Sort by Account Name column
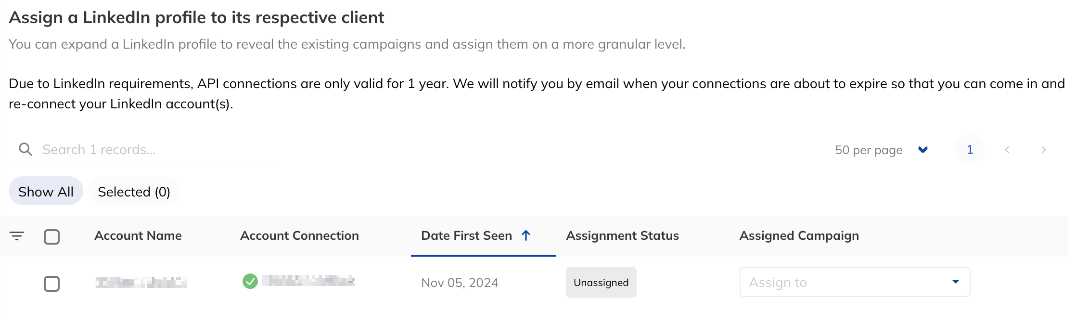 [x=138, y=235]
